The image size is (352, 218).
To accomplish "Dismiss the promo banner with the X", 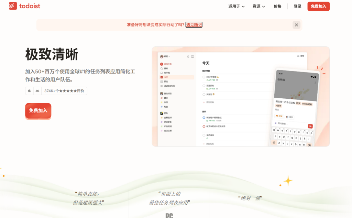I will pos(296,24).
